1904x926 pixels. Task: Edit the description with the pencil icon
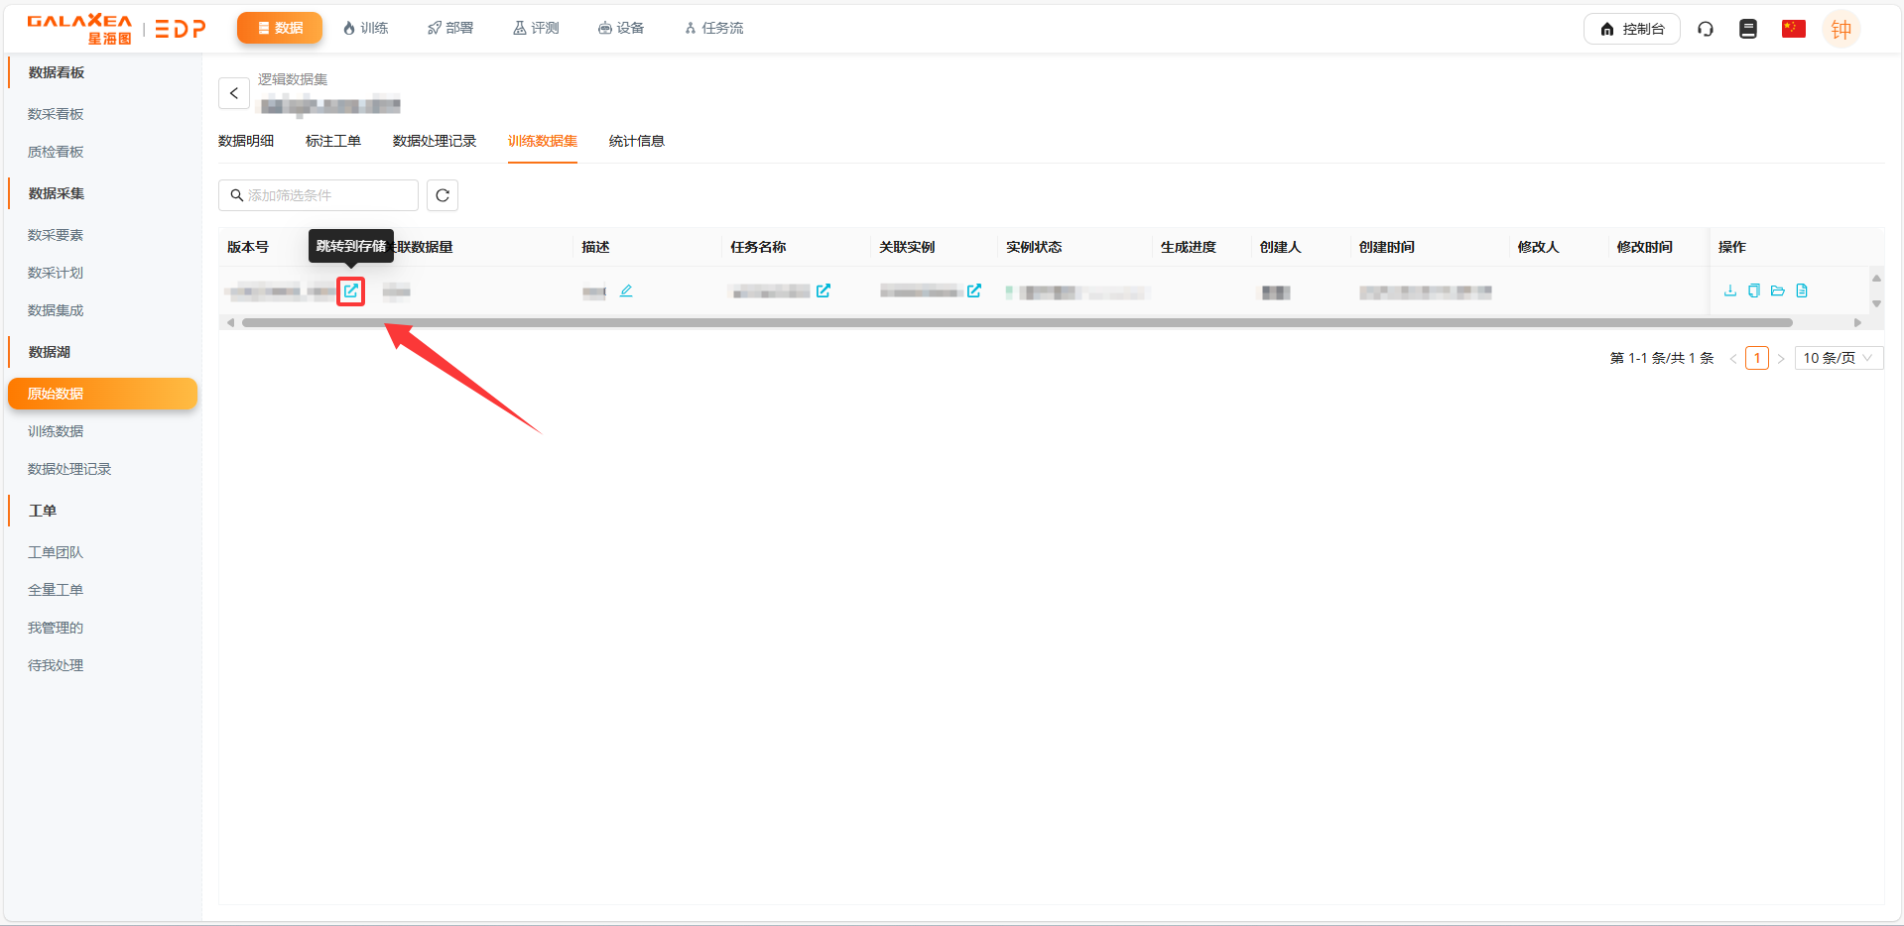[x=626, y=291]
